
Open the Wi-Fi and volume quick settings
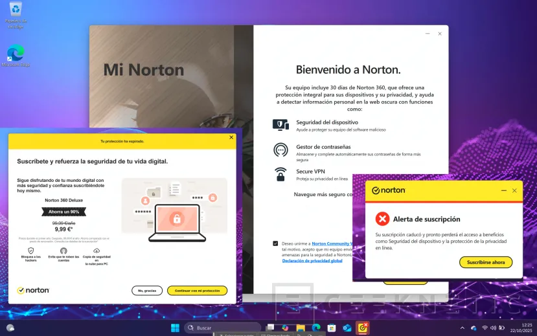pos(492,328)
